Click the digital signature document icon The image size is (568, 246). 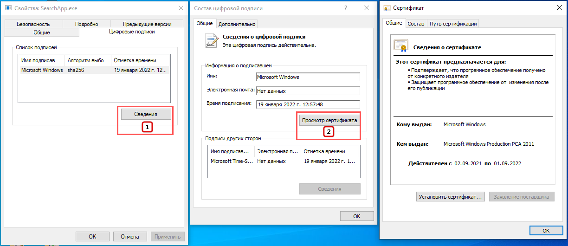(212, 41)
